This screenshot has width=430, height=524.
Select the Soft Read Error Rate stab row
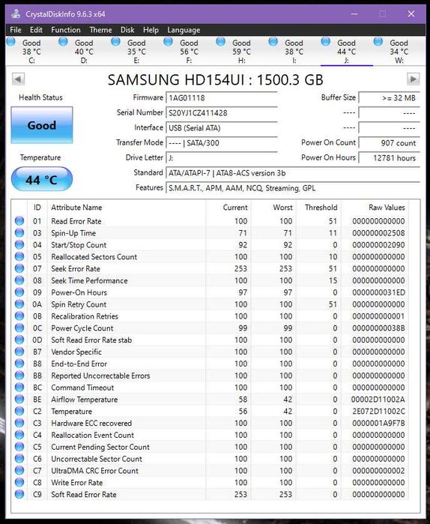point(211,340)
